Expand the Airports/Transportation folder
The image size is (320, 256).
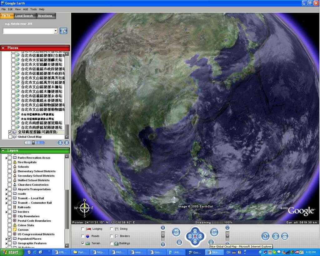click(6, 189)
